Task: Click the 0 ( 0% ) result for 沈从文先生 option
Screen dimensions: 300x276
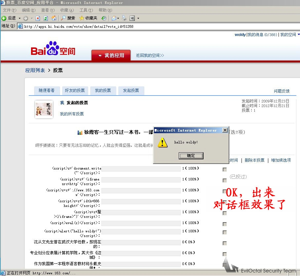Action: click(188, 242)
